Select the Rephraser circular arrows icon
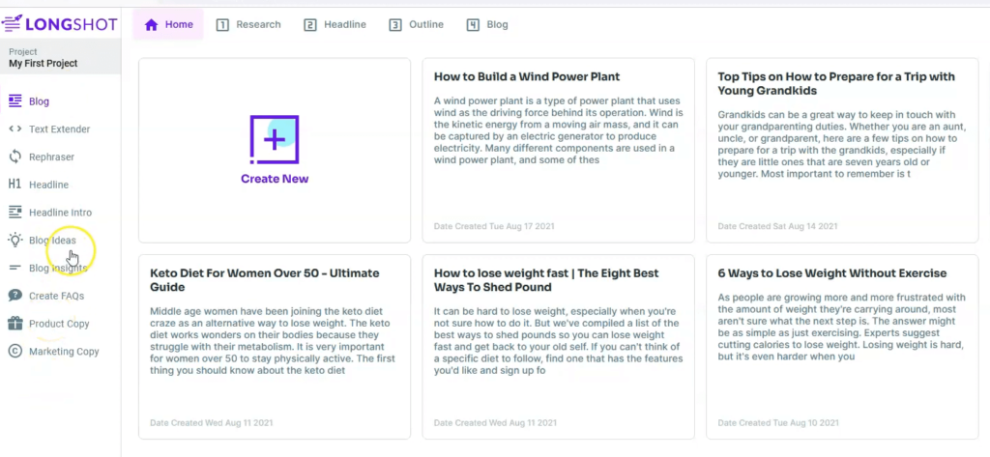The width and height of the screenshot is (990, 457). (x=15, y=157)
